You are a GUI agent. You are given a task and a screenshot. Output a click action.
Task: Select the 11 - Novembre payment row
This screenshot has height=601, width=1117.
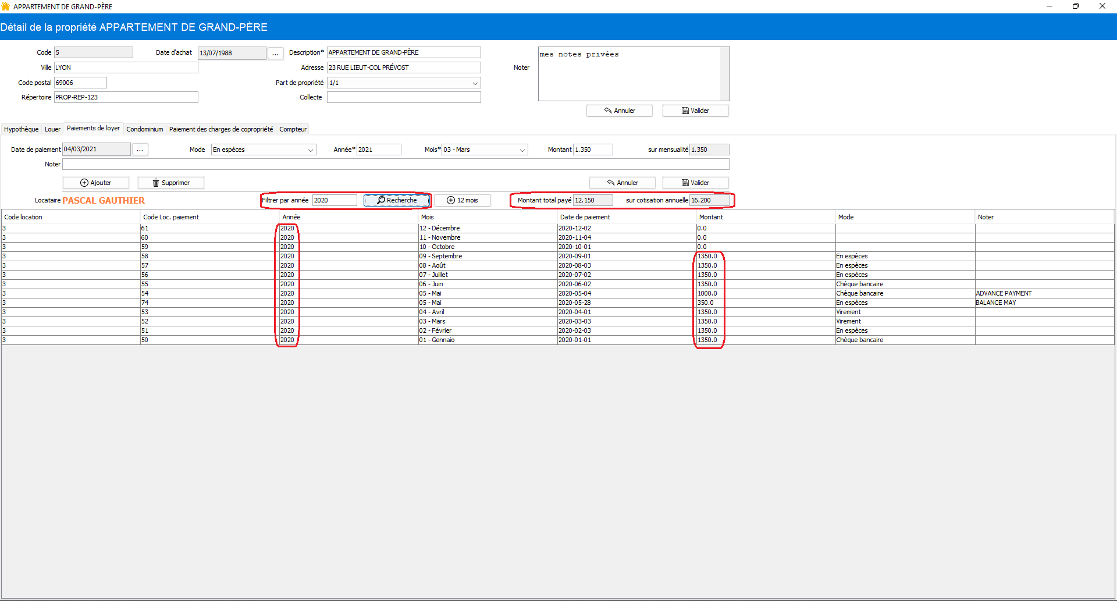coord(558,237)
